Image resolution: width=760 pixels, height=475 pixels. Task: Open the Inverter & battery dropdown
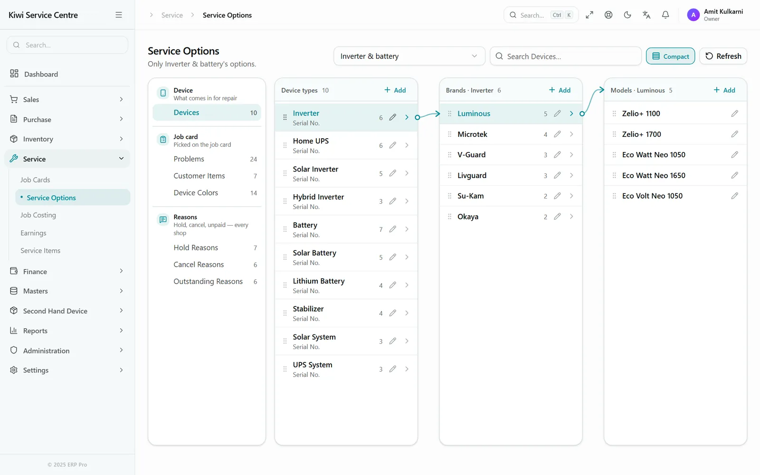click(409, 56)
